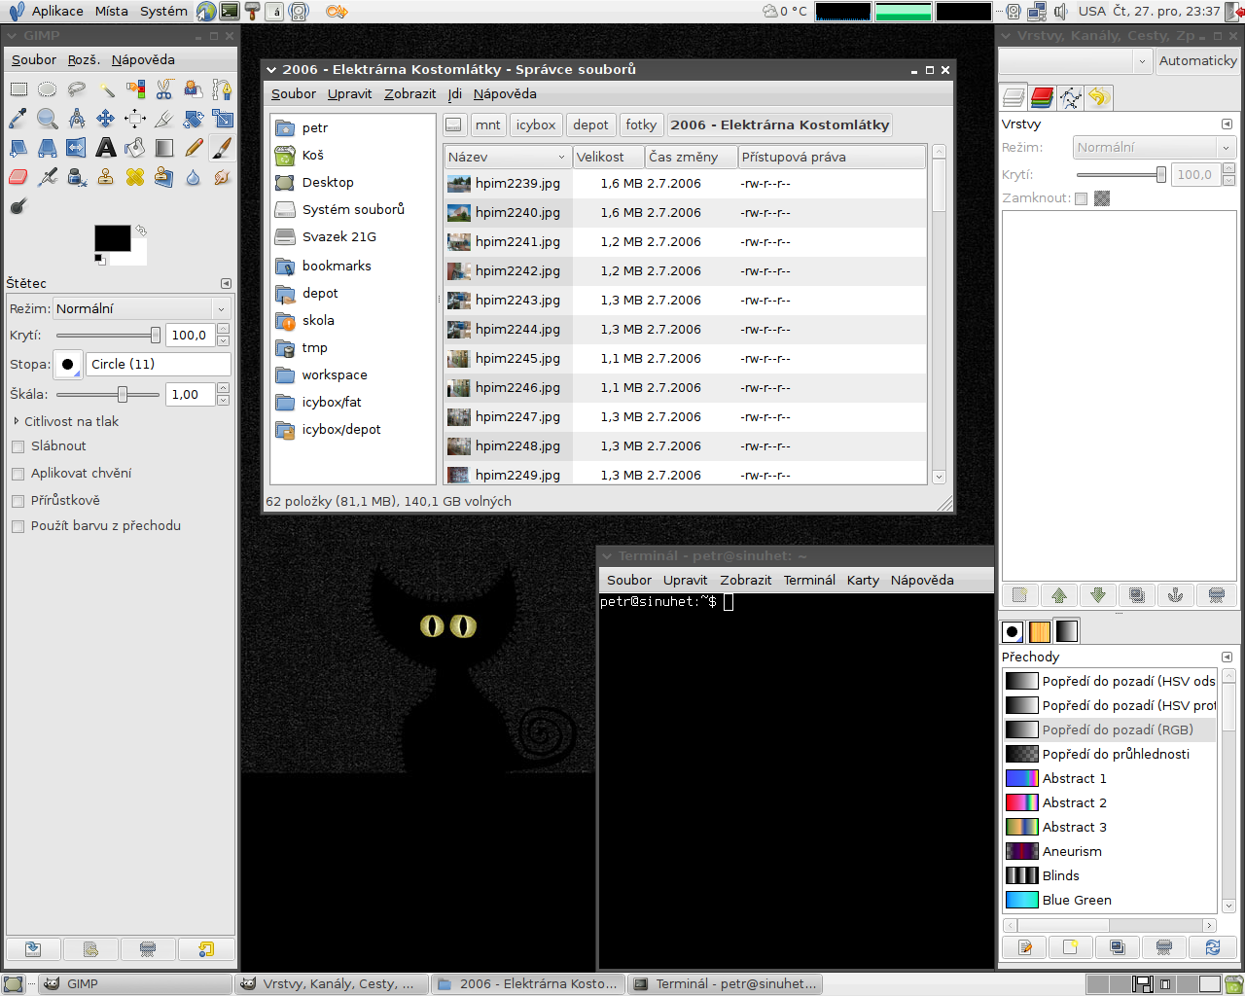The image size is (1245, 996).
Task: Select the Select by Color tool
Action: tap(135, 89)
